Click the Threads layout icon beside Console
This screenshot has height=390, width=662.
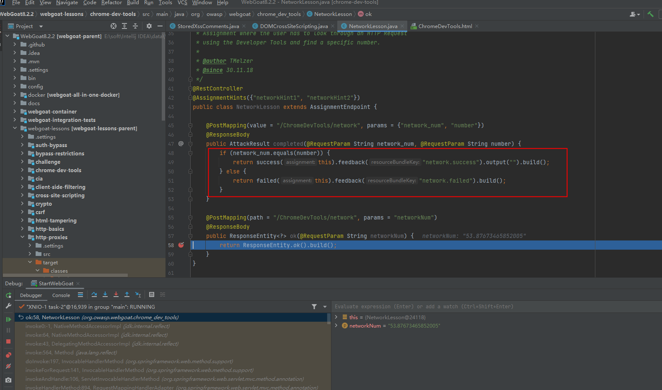80,295
